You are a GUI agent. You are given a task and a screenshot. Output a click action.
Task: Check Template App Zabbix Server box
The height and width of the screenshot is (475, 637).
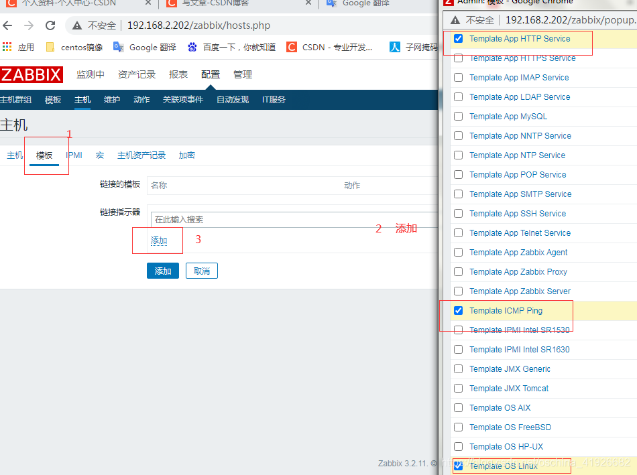pyautogui.click(x=458, y=291)
